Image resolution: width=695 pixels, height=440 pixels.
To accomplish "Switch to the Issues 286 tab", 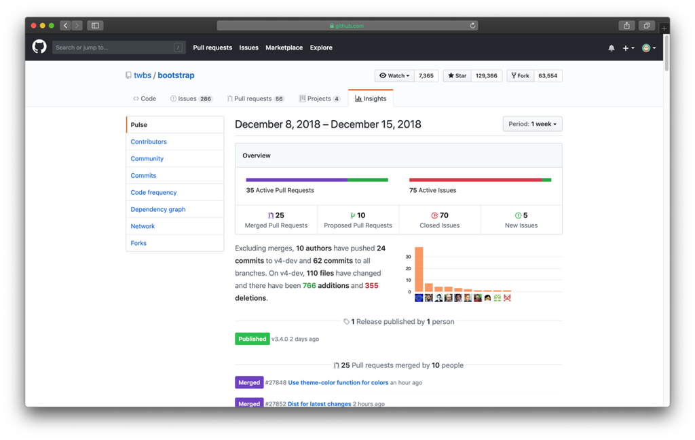I will pos(191,98).
